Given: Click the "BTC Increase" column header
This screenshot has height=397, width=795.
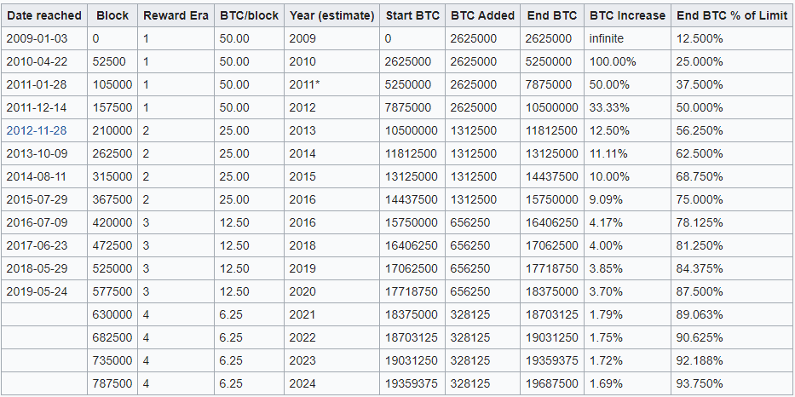Looking at the screenshot, I should 626,15.
